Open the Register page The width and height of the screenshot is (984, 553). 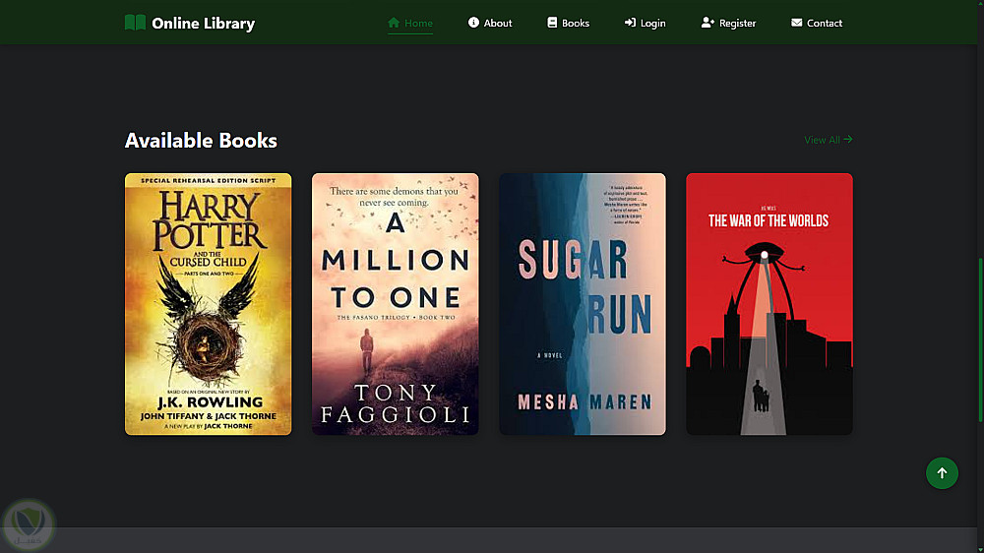point(728,24)
